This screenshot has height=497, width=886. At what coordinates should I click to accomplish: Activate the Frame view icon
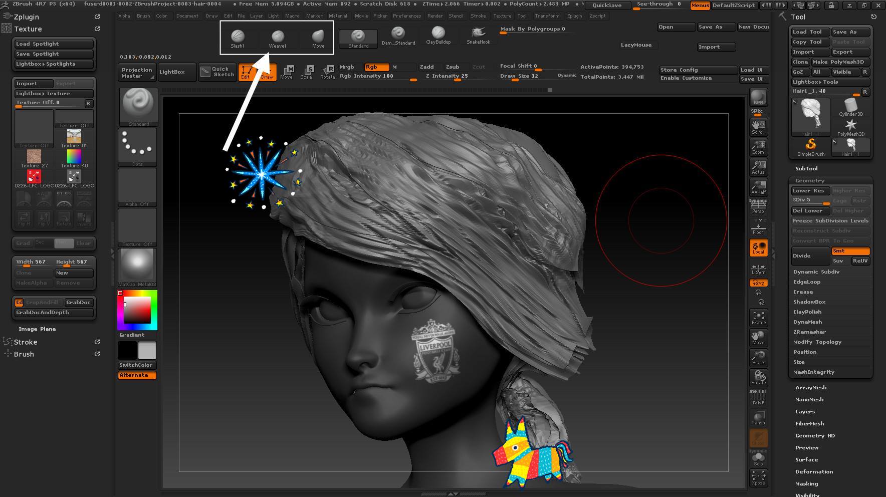pos(758,318)
